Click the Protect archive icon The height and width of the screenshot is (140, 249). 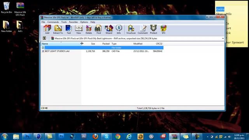(153, 30)
